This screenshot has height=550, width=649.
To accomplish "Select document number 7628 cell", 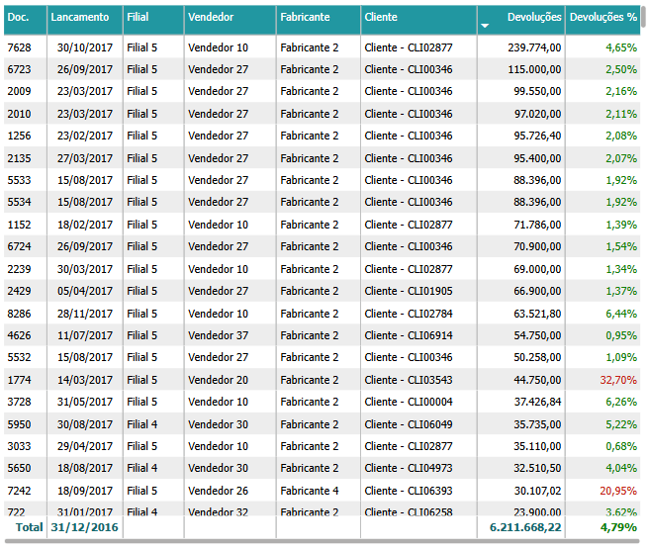I will coord(19,47).
